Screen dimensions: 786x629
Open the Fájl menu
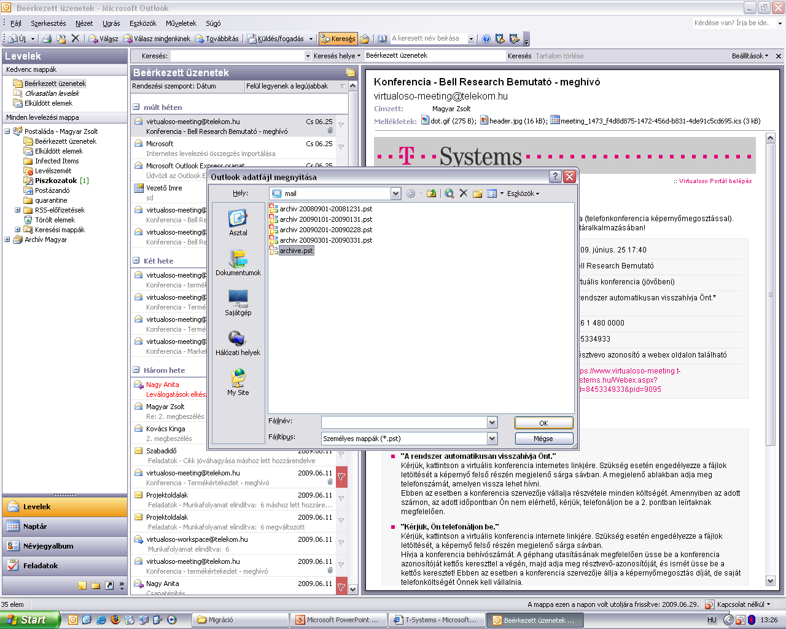point(16,23)
